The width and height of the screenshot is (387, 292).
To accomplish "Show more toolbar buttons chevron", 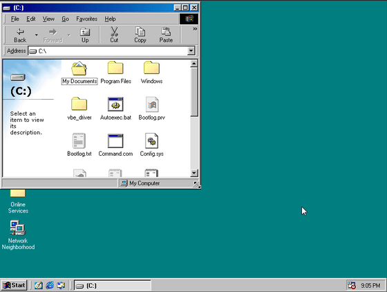I will [195, 29].
